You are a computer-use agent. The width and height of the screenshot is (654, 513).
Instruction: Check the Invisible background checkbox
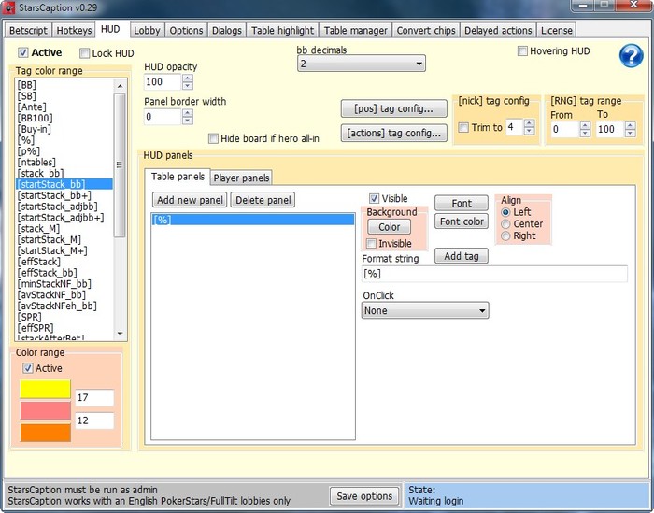(x=371, y=243)
